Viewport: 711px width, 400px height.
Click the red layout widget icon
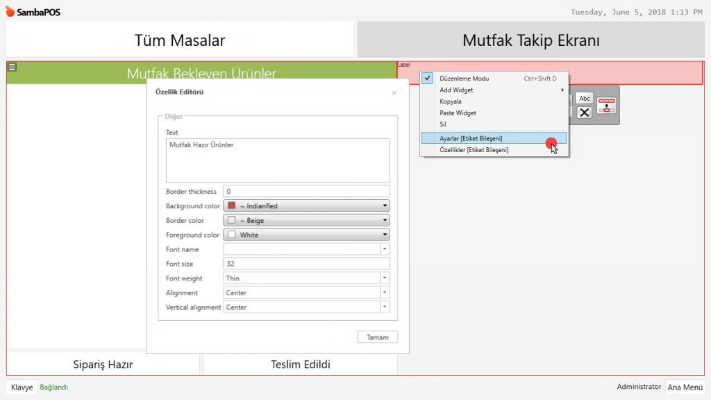point(606,105)
